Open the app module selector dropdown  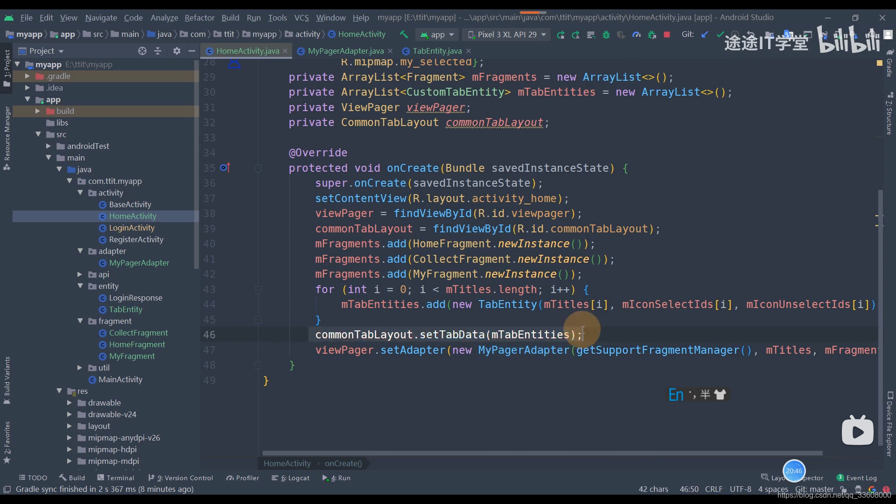point(438,35)
